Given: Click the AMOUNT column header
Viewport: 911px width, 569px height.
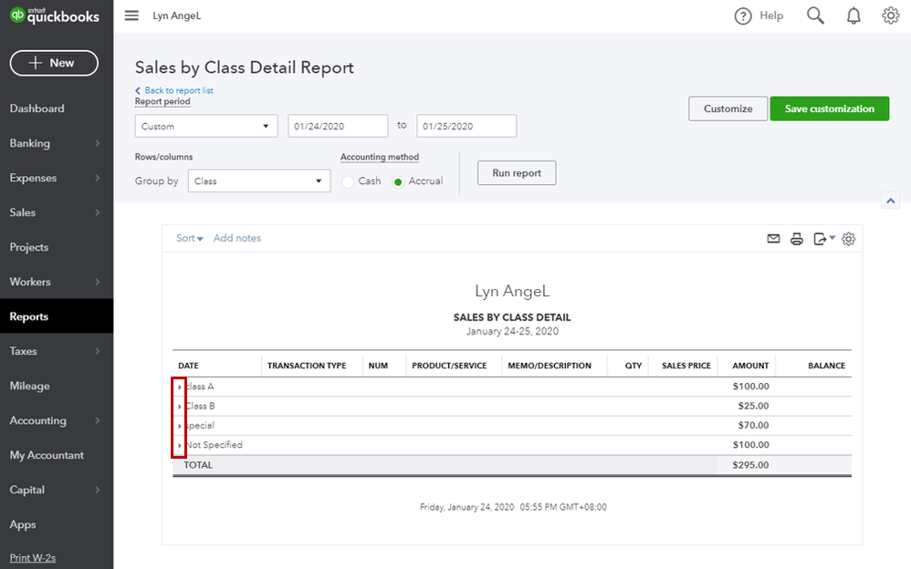Looking at the screenshot, I should point(750,366).
